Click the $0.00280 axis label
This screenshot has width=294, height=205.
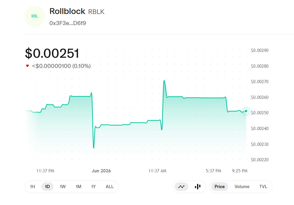260,66
